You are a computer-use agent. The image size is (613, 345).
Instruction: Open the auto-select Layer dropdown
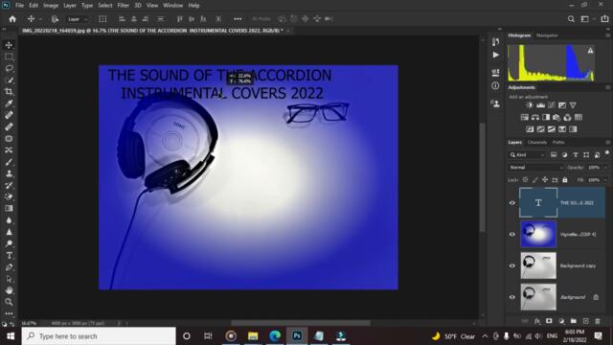(x=79, y=19)
